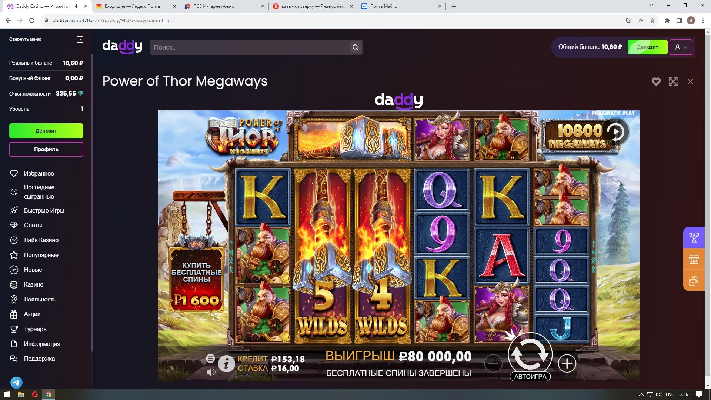This screenshot has width=711, height=400.
Task: Open browser tab search chevron
Action: point(651,6)
